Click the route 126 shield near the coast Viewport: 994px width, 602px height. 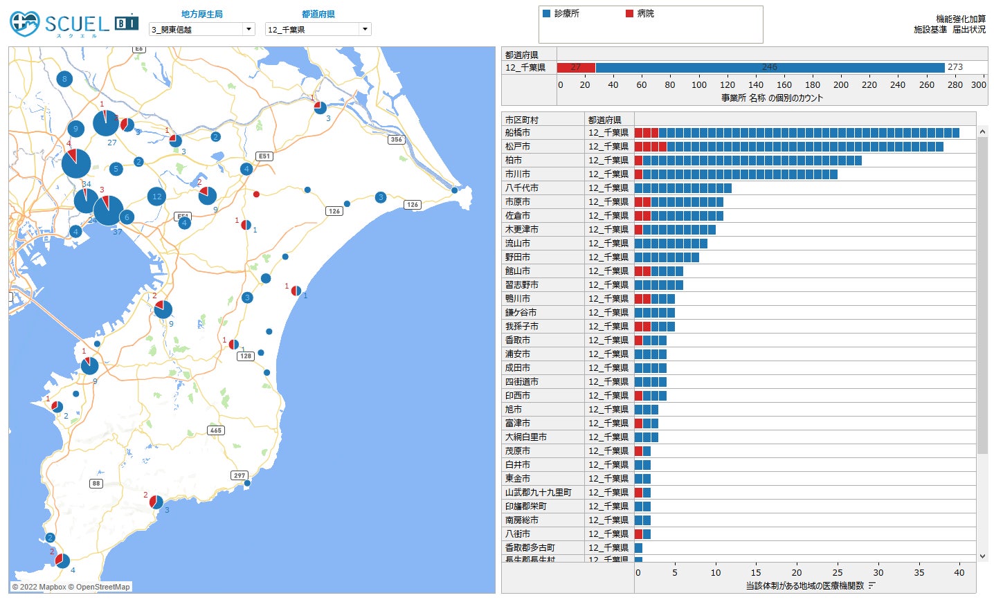[x=413, y=205]
